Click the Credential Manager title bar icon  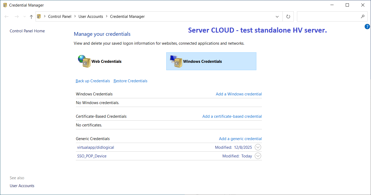click(x=5, y=5)
